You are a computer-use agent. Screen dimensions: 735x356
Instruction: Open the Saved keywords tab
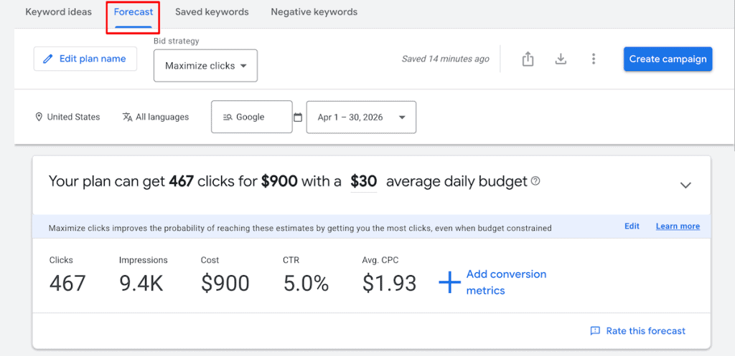coord(212,12)
